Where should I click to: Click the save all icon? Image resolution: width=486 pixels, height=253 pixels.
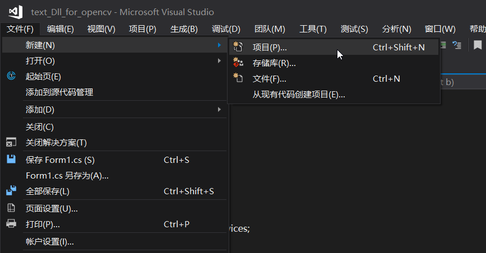click(x=11, y=190)
